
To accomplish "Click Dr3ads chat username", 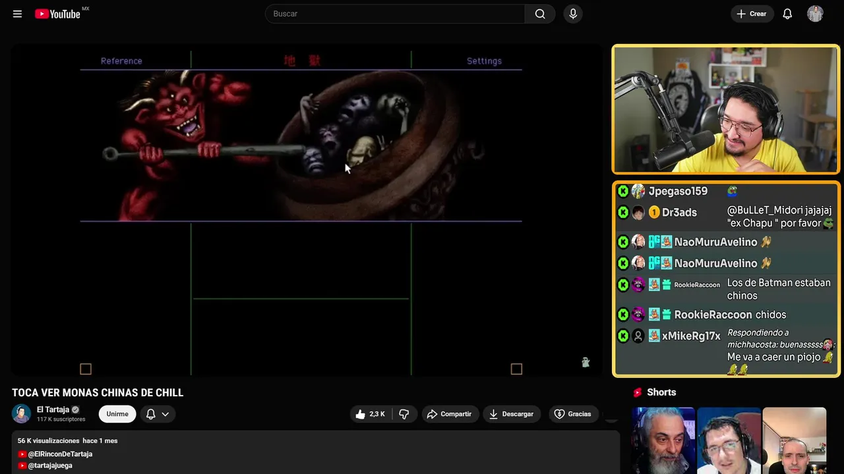I will [x=679, y=212].
